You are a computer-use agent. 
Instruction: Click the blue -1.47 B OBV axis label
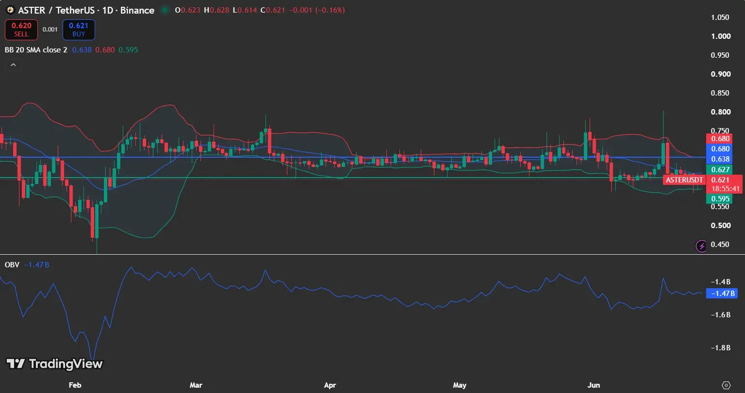coord(722,293)
